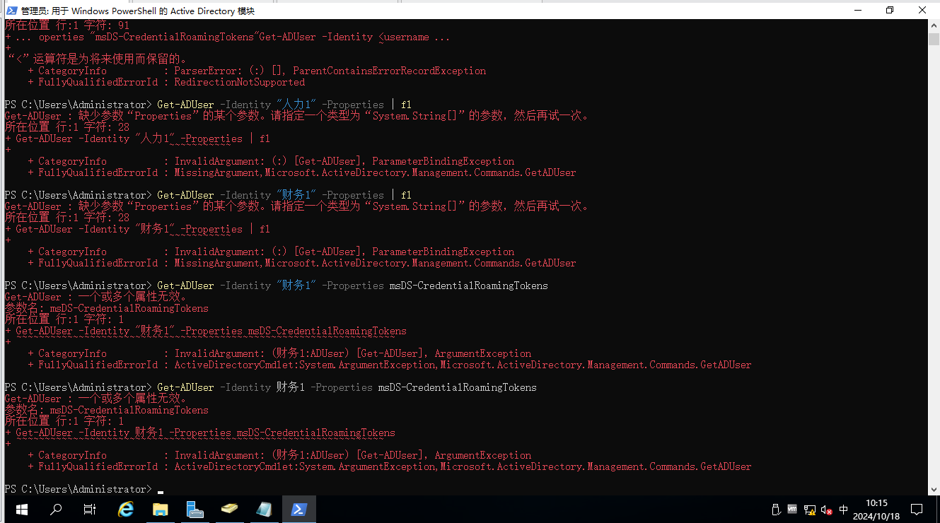Click the text 所在位置 行:1 字符: 91

[x=66, y=25]
